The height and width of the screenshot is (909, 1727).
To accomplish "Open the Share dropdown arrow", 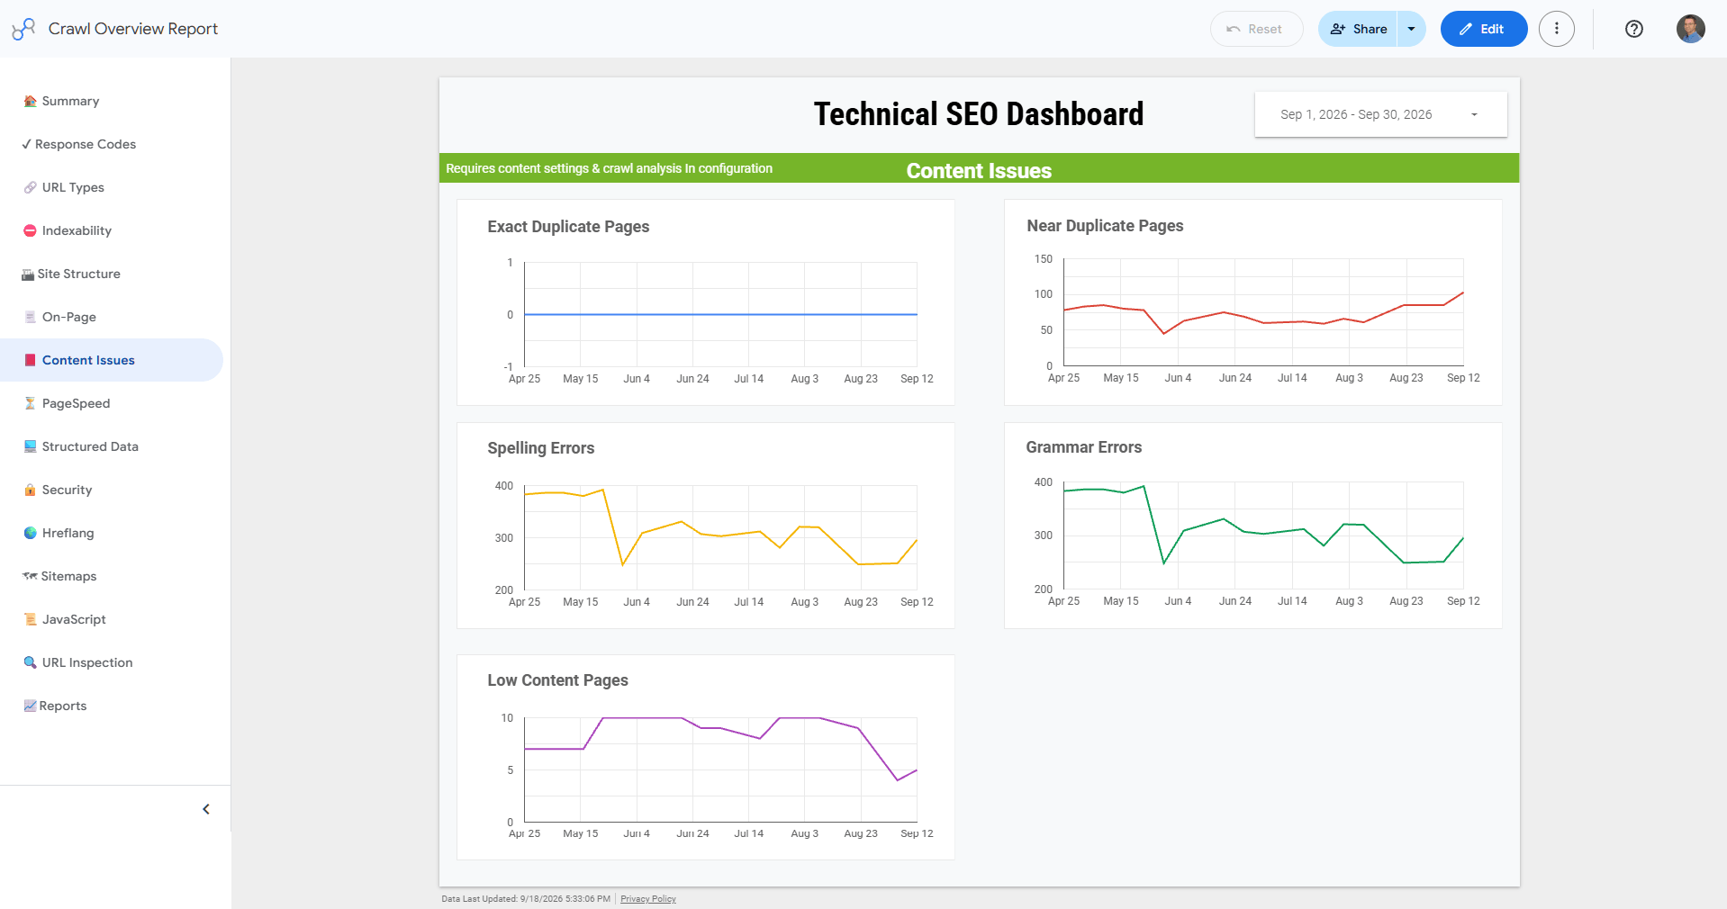I will click(x=1411, y=29).
